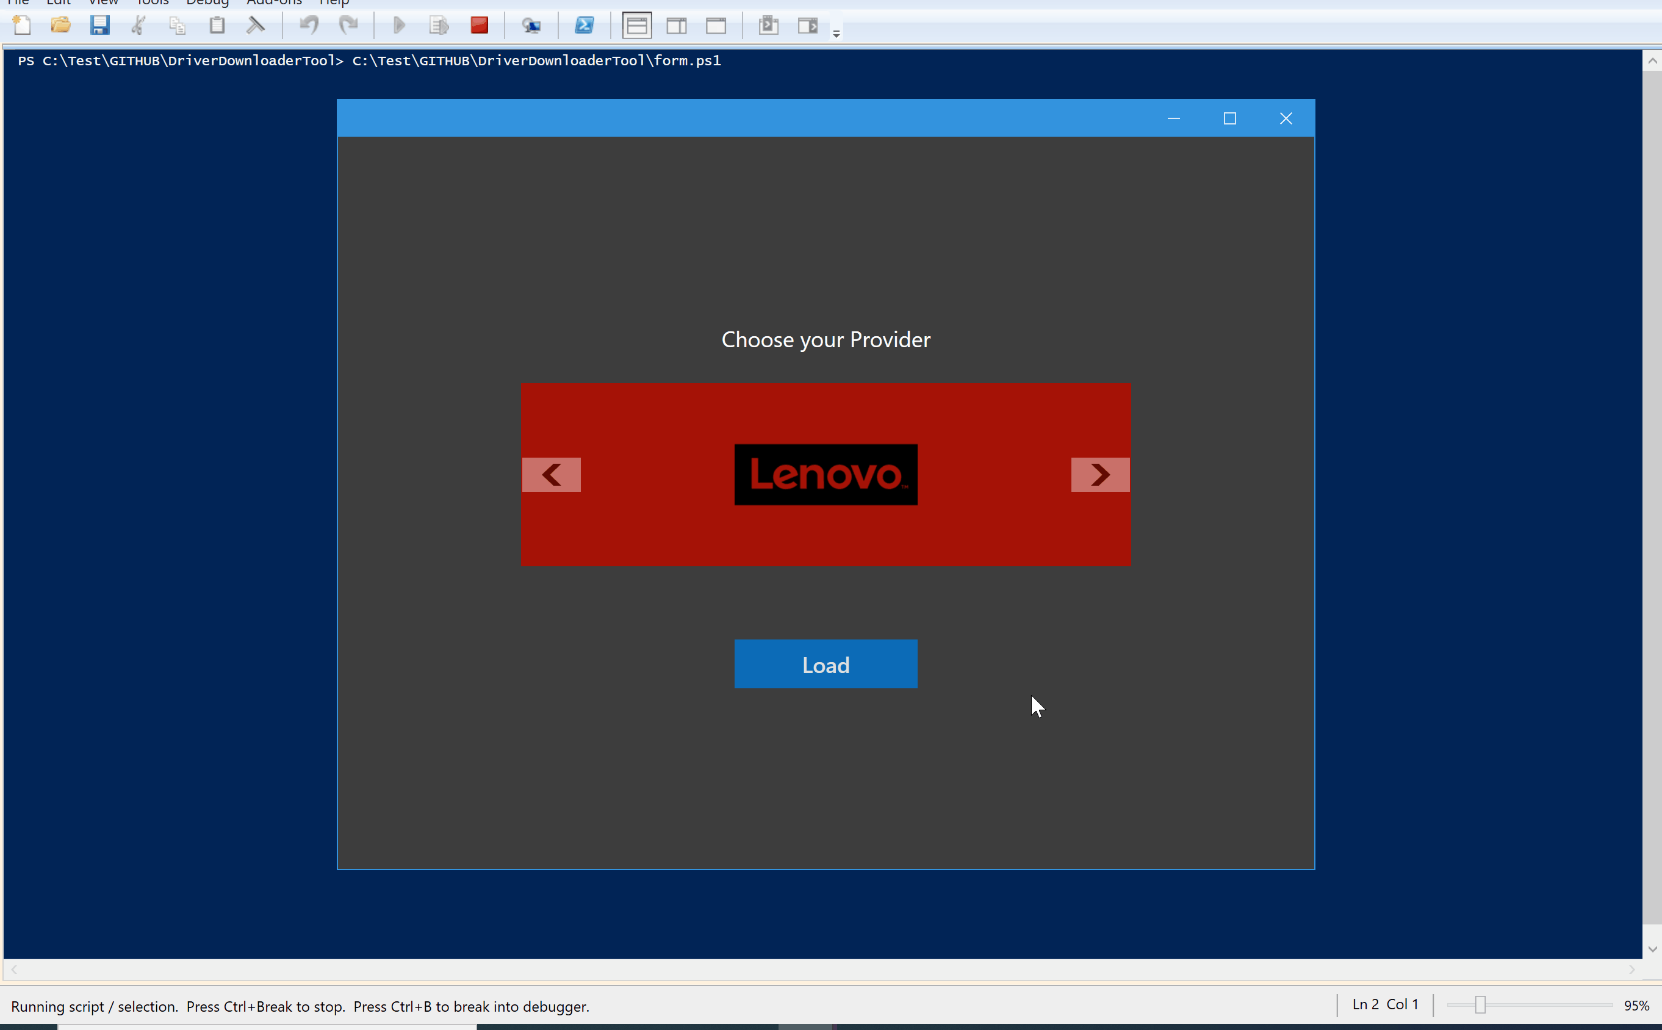1662x1030 pixels.
Task: Launch the Start PowerShell.exe icon
Action: (585, 26)
